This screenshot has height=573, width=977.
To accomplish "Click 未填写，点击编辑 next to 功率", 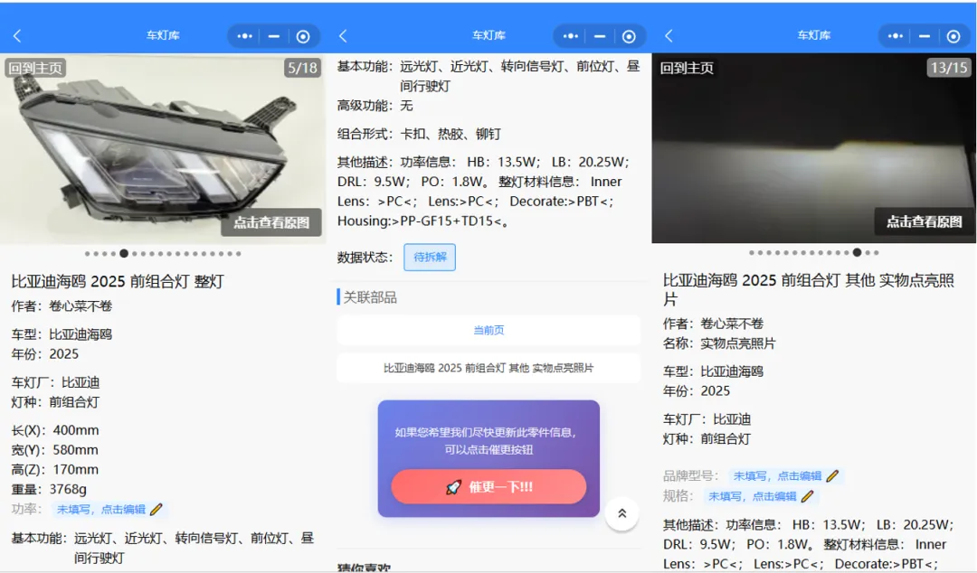I will pos(101,510).
